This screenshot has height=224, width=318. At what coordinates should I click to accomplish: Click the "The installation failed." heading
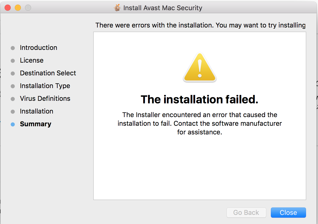coord(200,99)
